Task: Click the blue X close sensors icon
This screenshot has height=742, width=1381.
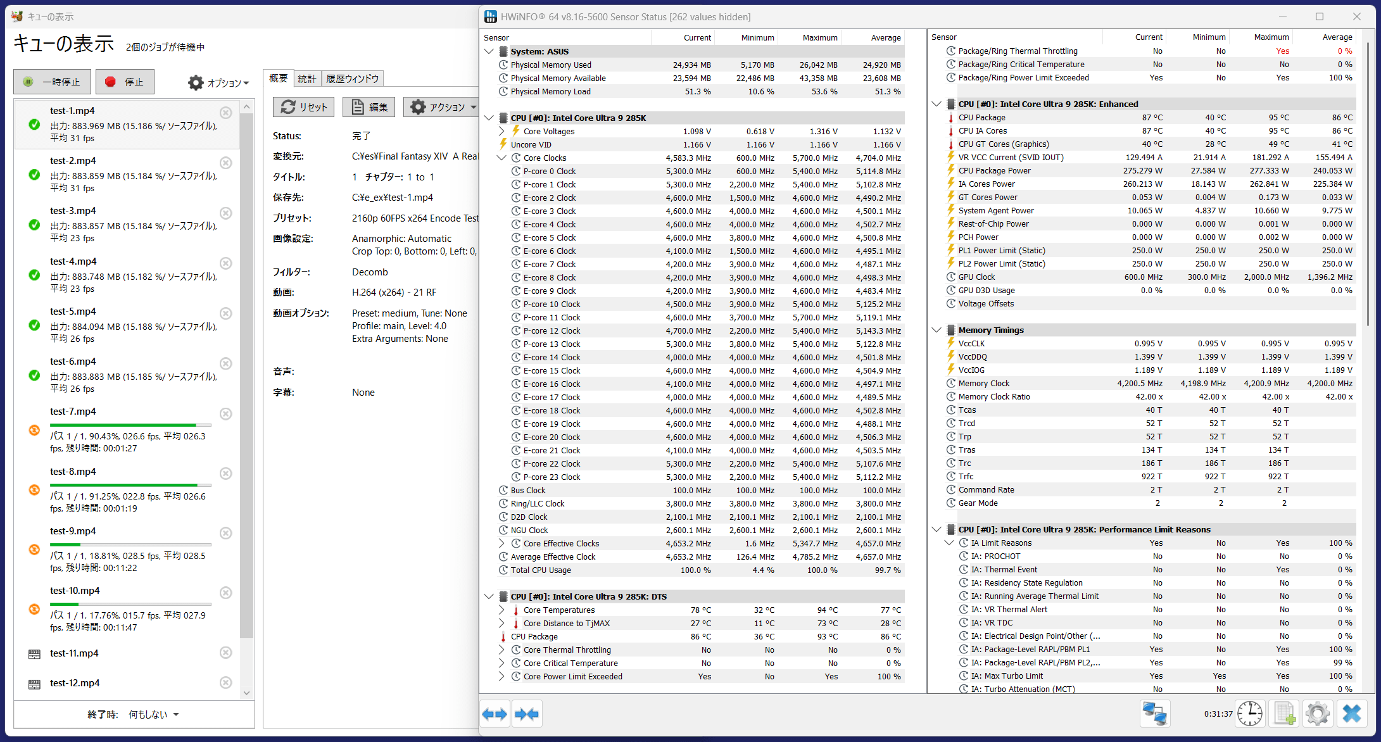Action: pyautogui.click(x=1352, y=714)
